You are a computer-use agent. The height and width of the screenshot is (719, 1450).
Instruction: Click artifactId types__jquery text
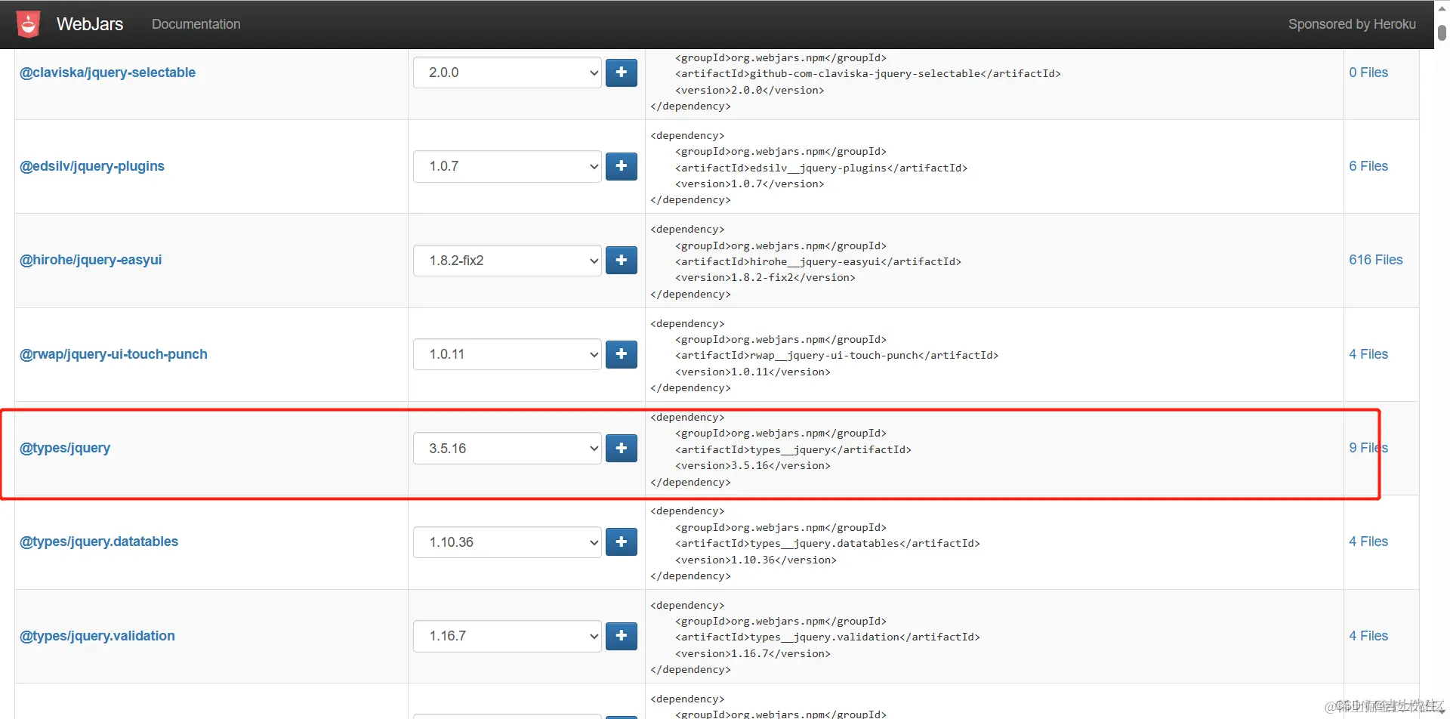pos(793,449)
